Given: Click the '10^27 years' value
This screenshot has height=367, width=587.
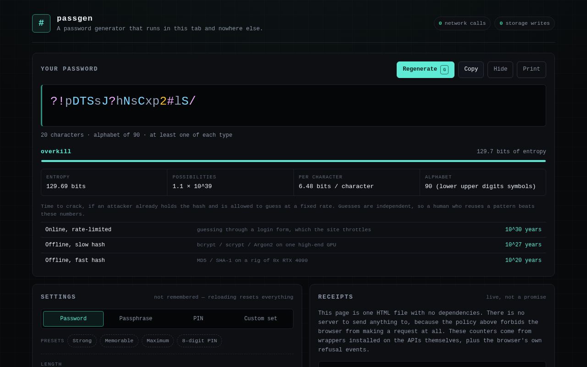Looking at the screenshot, I should tap(523, 245).
